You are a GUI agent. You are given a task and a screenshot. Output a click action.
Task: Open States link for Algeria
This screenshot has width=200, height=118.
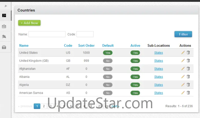tap(158, 85)
